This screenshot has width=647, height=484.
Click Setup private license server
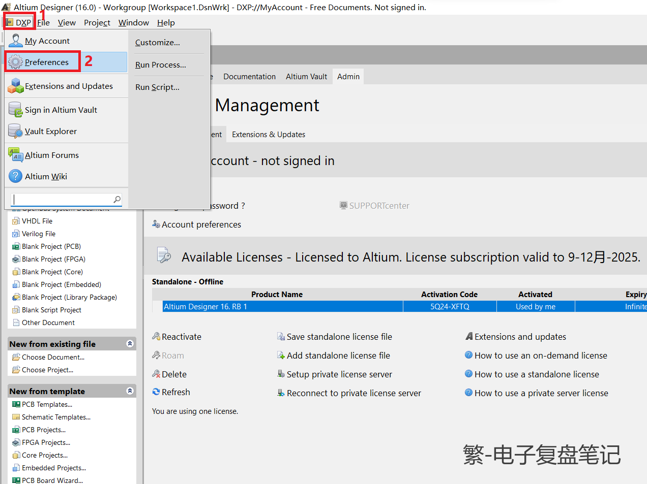334,374
